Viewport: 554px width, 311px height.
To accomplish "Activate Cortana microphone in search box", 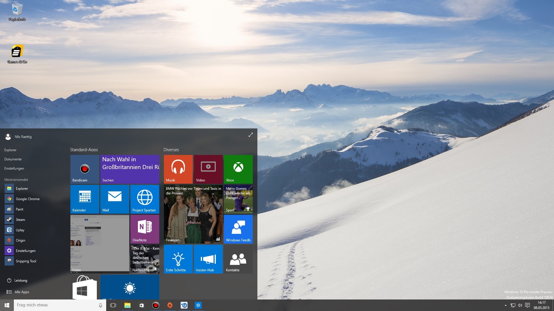I will [100, 305].
